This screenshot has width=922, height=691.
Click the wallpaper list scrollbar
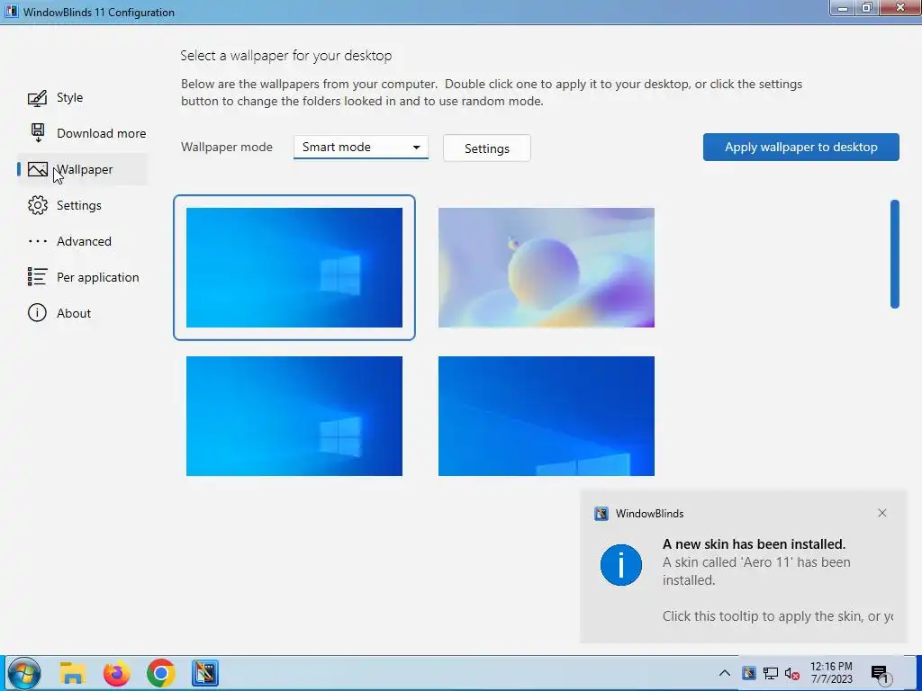click(894, 254)
